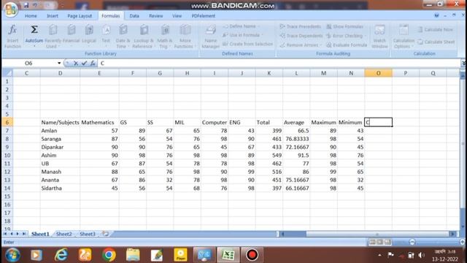Click horizontal scrollbar thumb
This screenshot has width=467, height=263.
377,234
